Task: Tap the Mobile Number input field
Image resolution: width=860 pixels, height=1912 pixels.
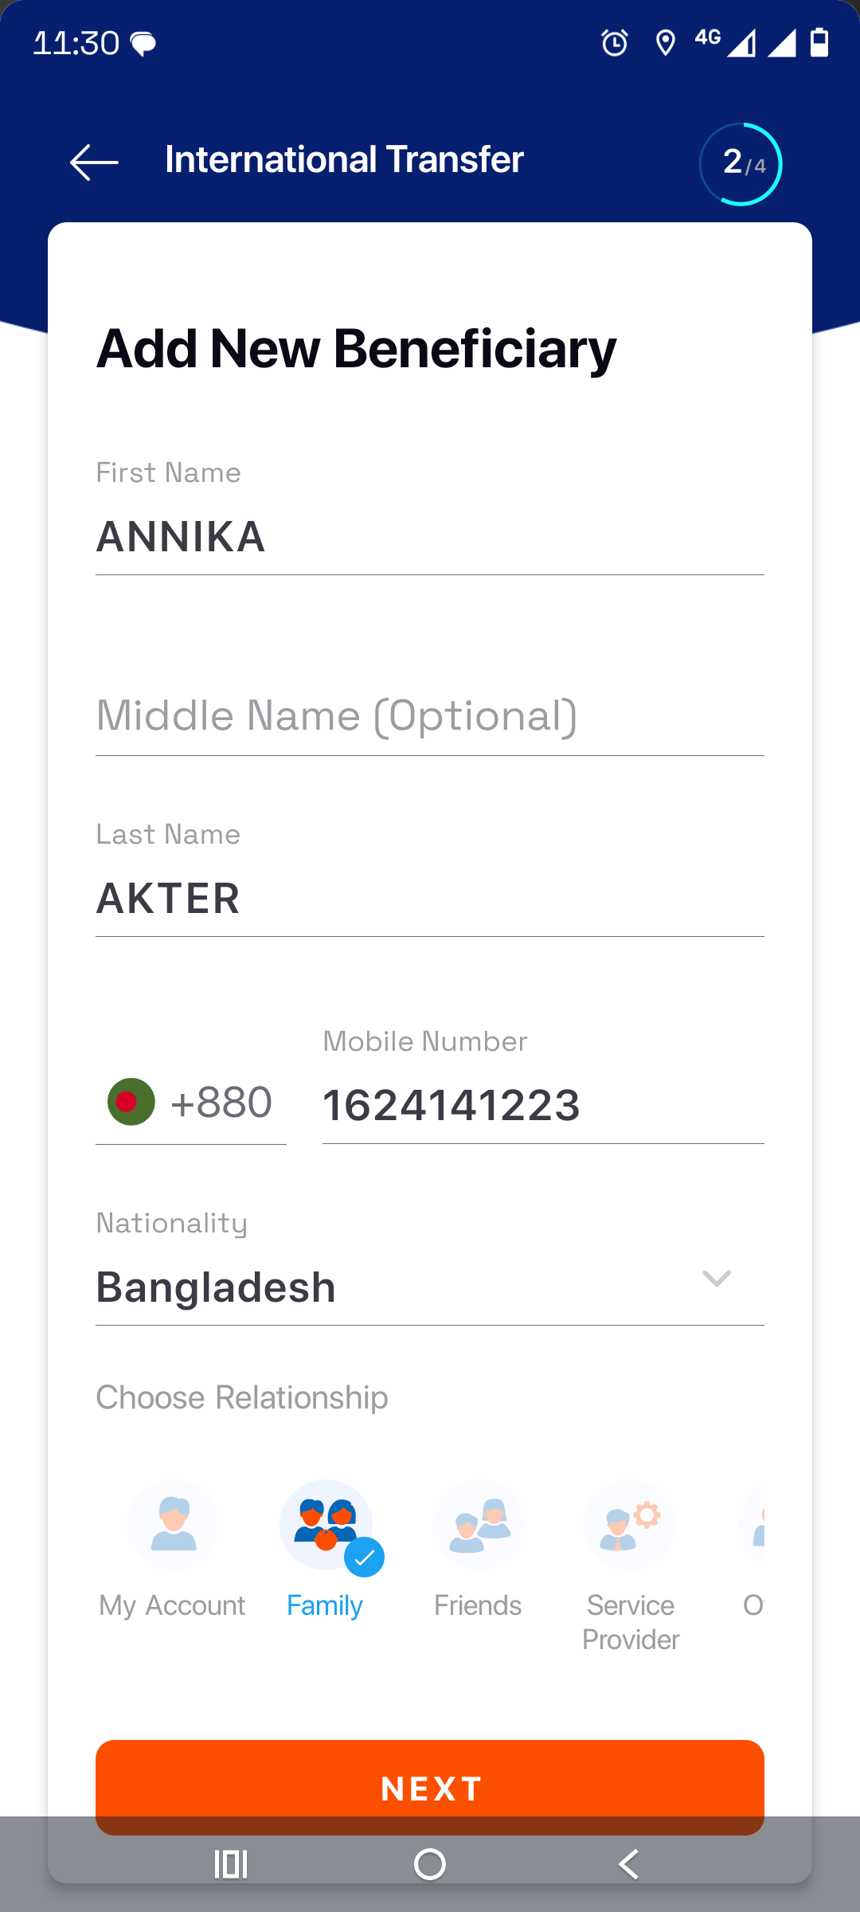Action: click(541, 1106)
